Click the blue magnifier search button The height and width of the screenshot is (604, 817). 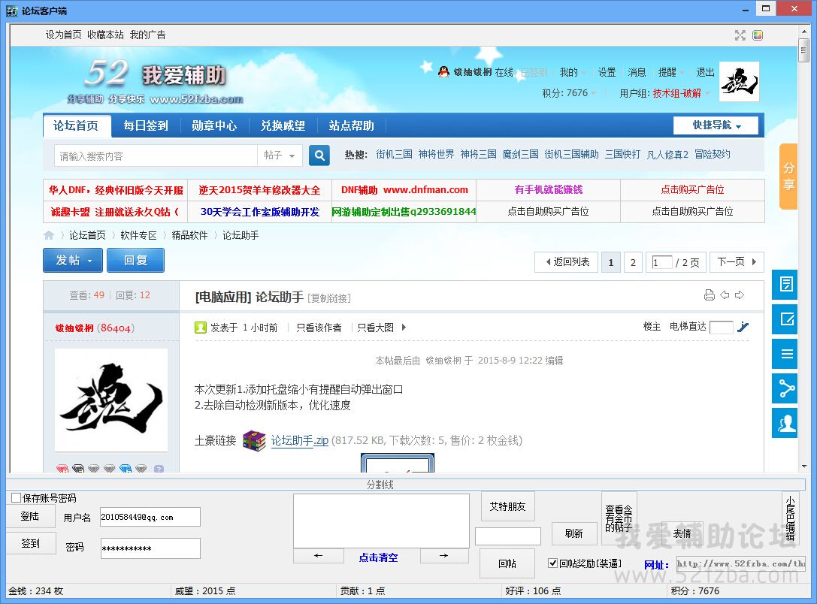(319, 156)
